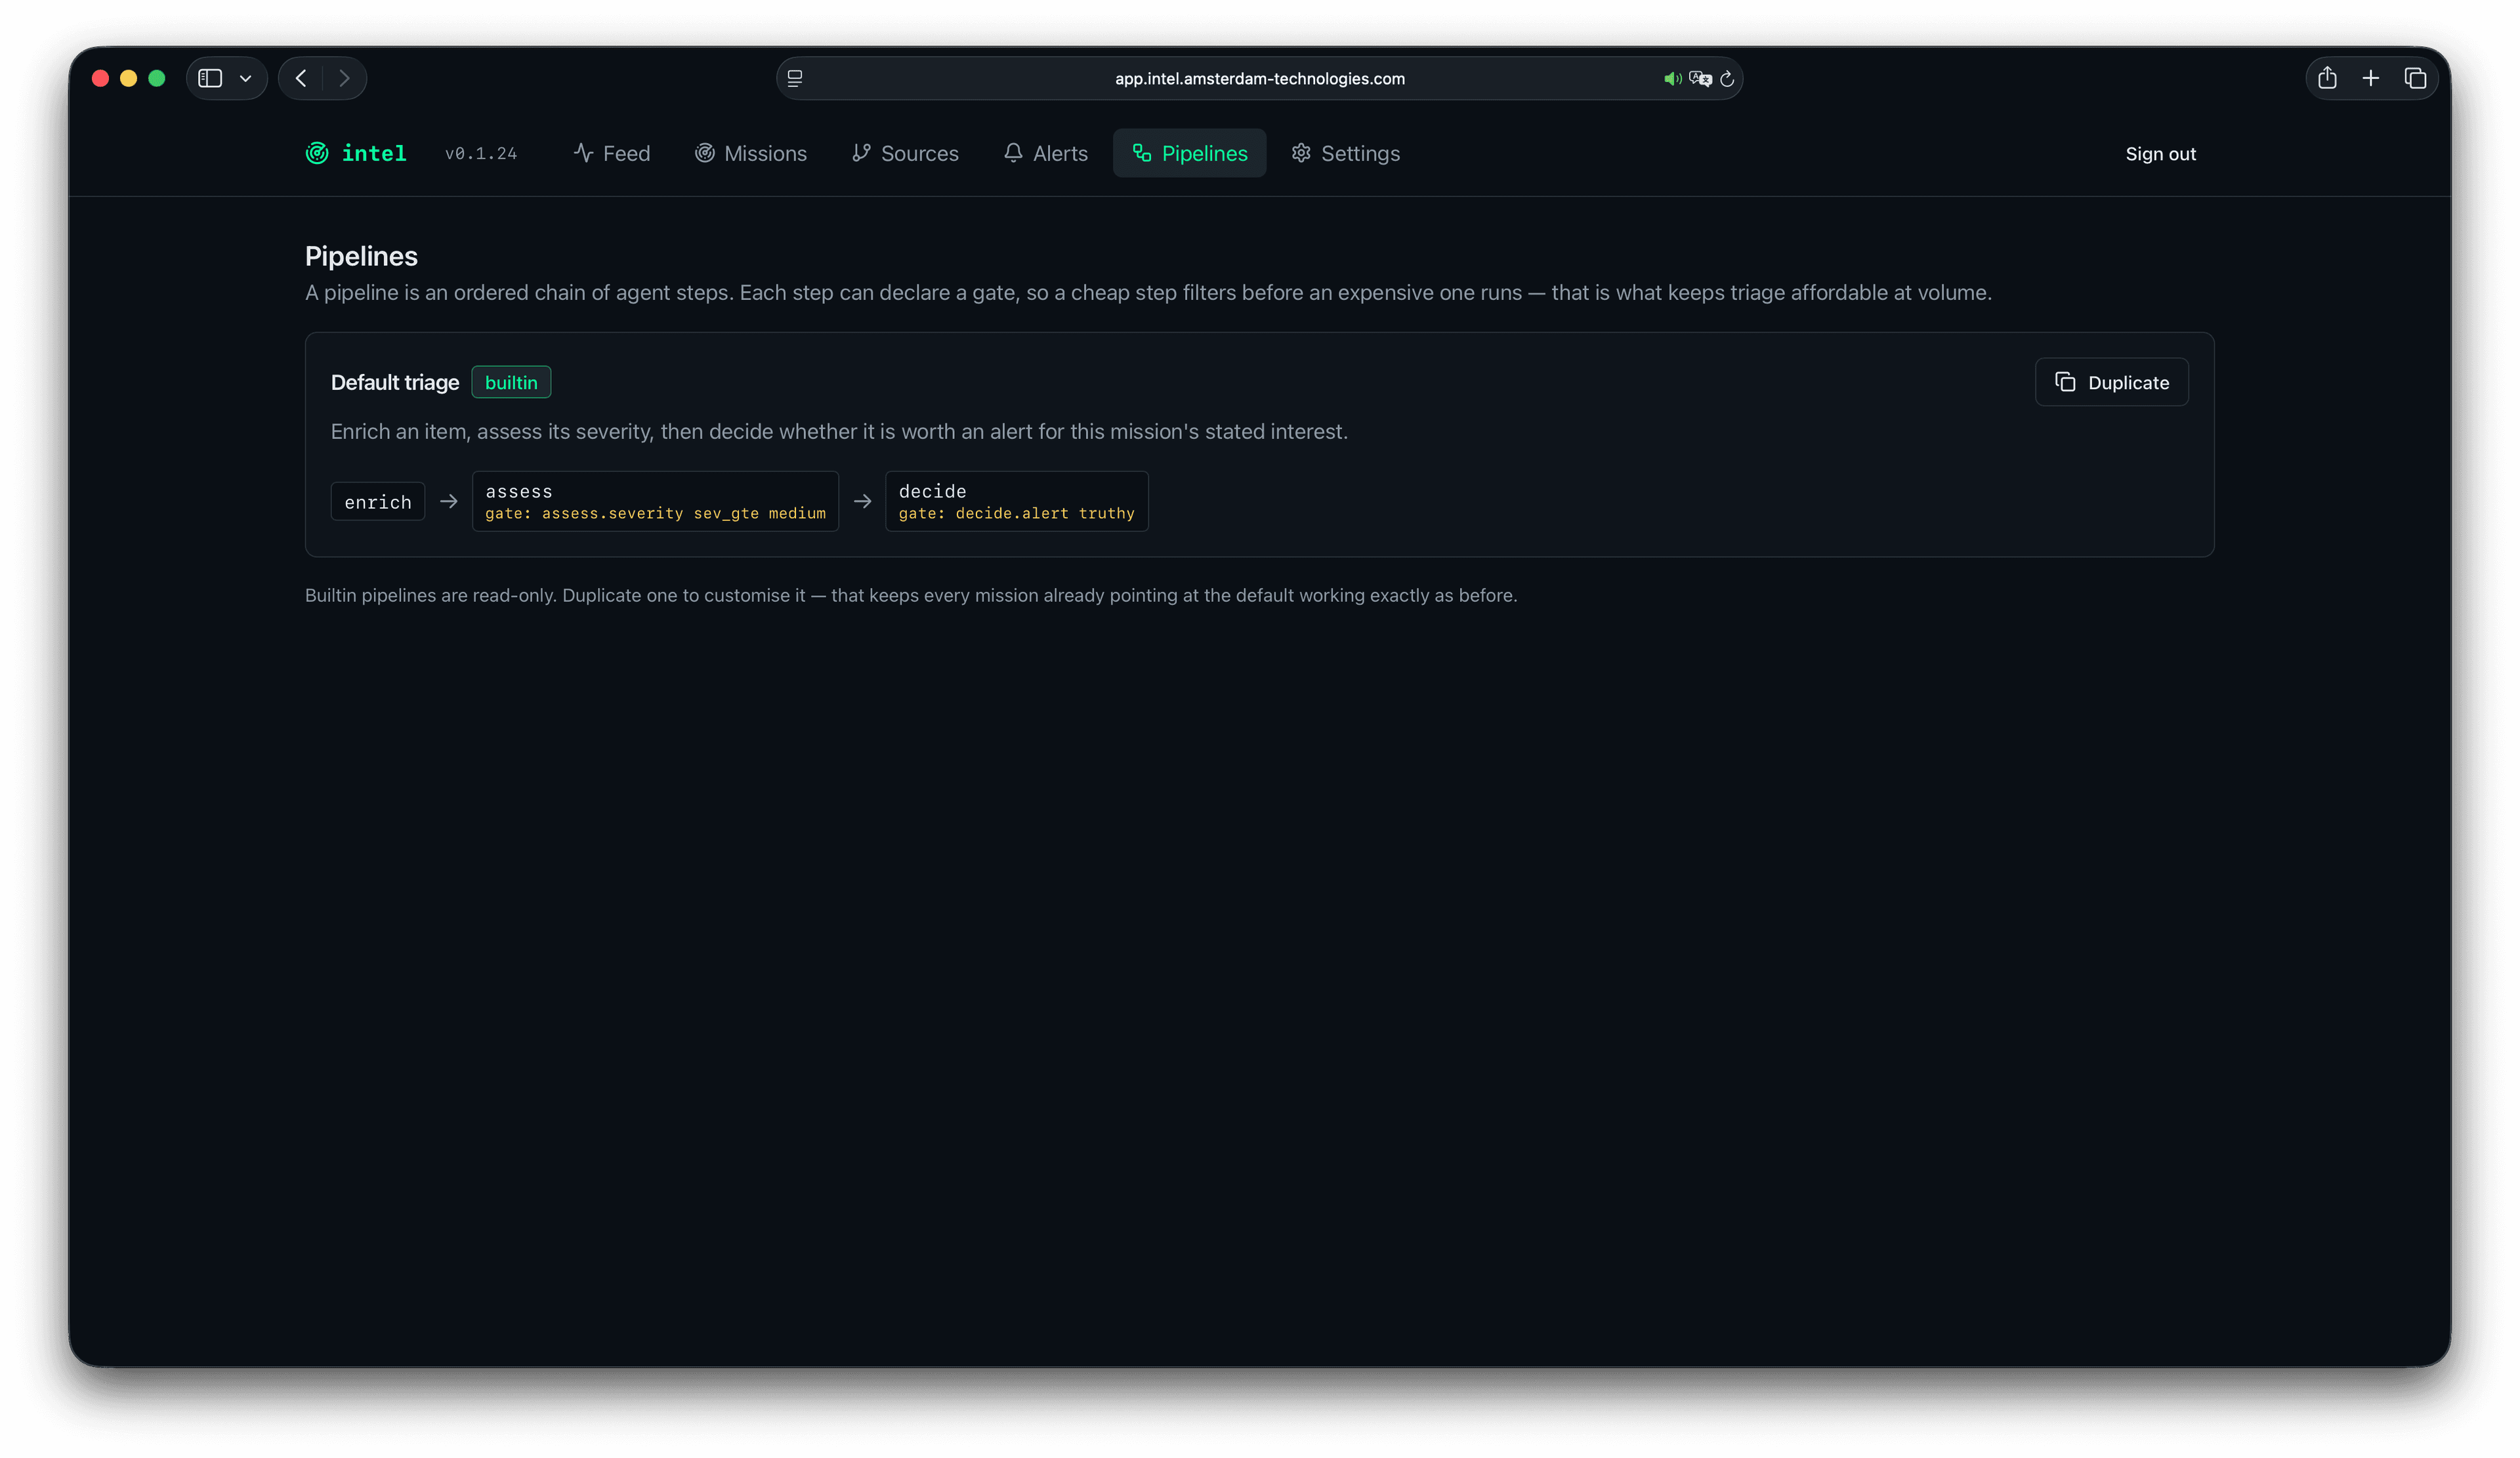Go forward with browser forward arrow
This screenshot has height=1458, width=2520.
[344, 78]
